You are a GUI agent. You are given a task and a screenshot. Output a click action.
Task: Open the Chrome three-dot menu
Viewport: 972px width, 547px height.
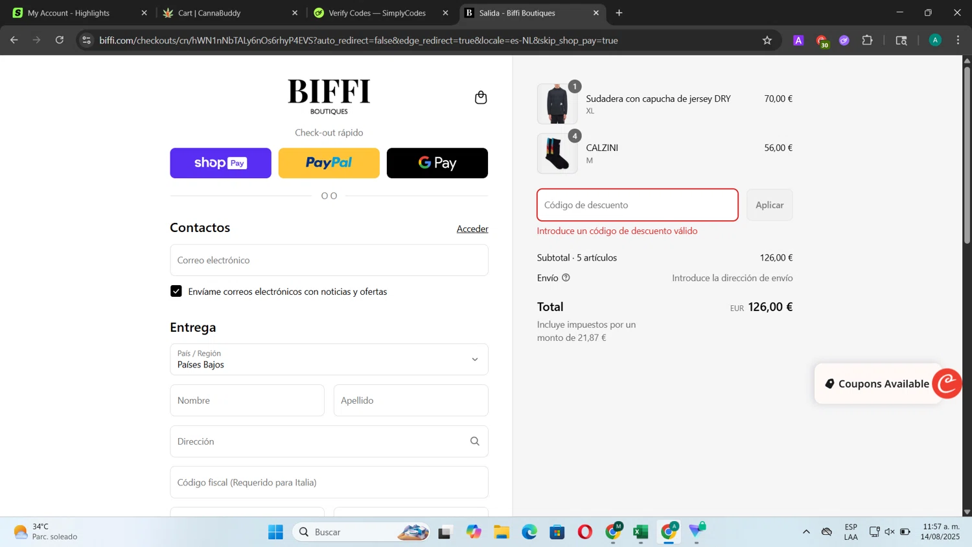coord(958,40)
